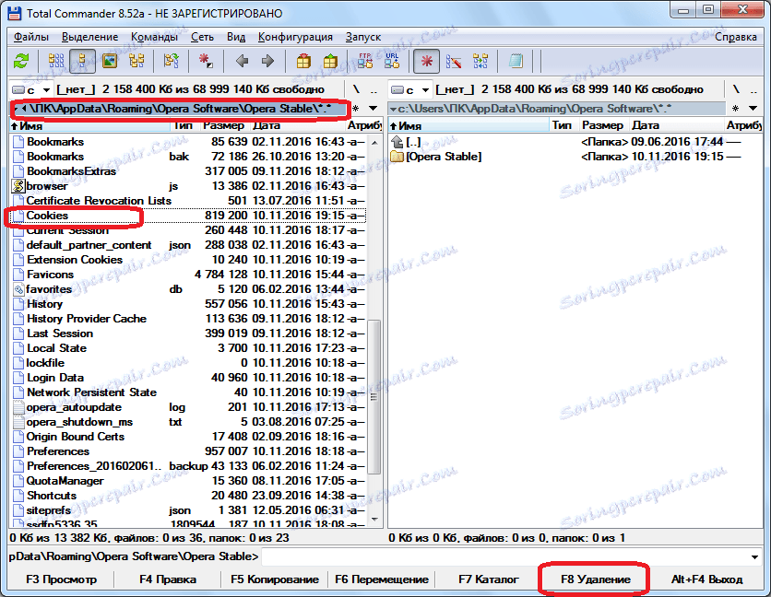Image resolution: width=771 pixels, height=597 pixels.
Task: Open the right panel directory history dropdown arrow
Action: pos(753,108)
